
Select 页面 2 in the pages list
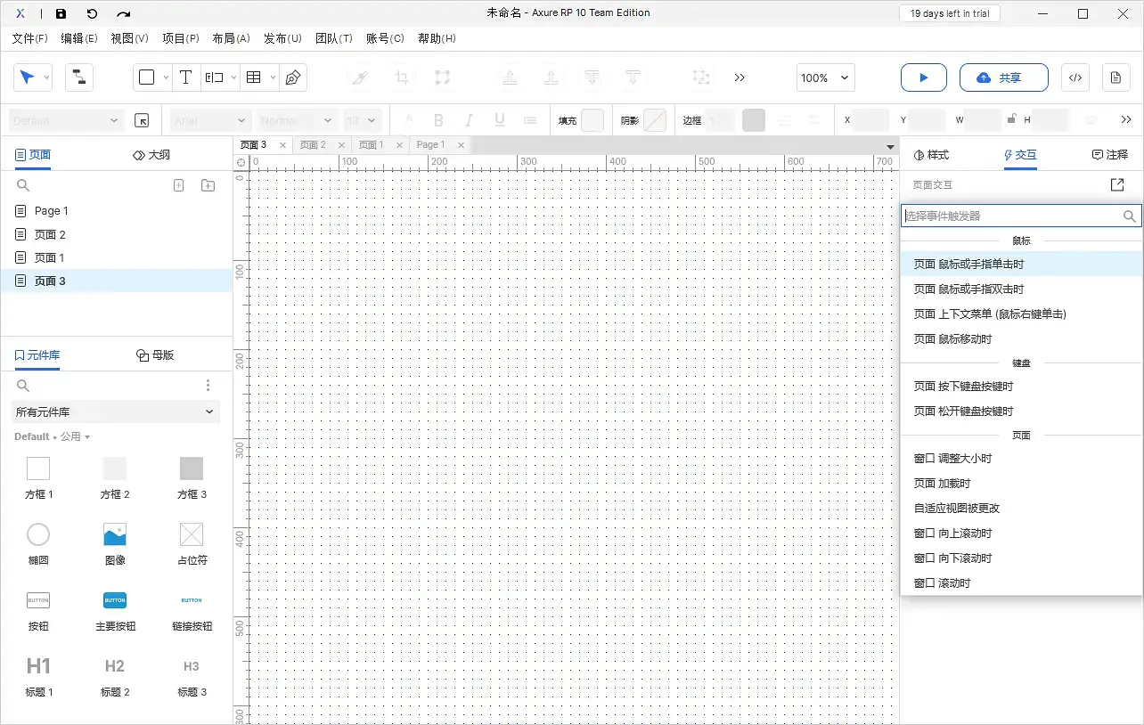pyautogui.click(x=50, y=234)
